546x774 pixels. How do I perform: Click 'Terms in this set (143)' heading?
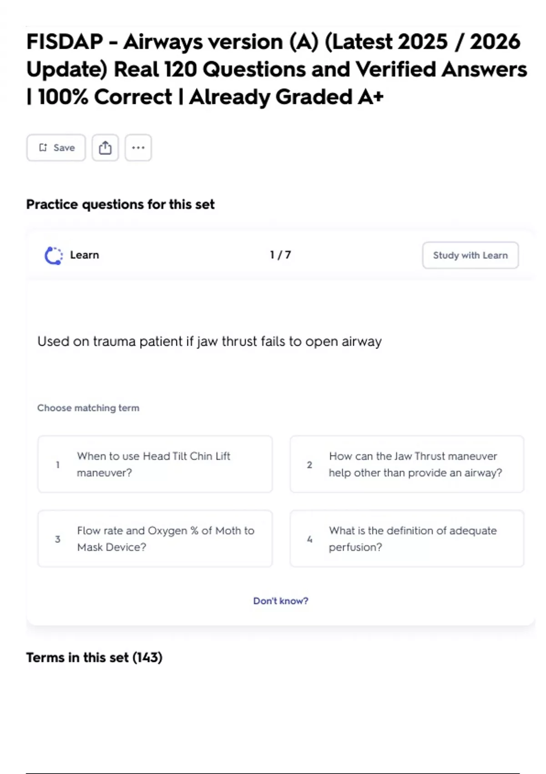pos(94,657)
